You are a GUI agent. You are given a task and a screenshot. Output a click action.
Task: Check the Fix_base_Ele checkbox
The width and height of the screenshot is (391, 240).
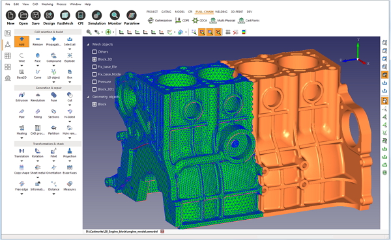(x=94, y=67)
